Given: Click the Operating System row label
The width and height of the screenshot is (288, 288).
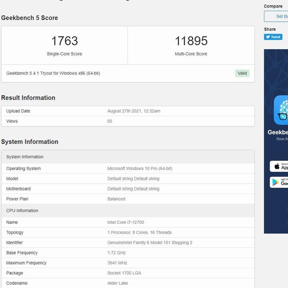Looking at the screenshot, I should tap(24, 168).
